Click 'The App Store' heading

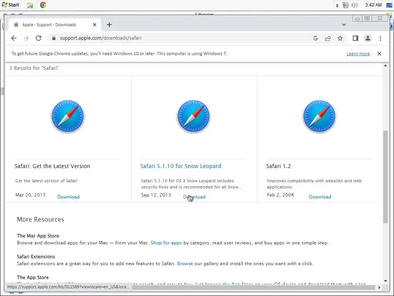click(x=33, y=277)
